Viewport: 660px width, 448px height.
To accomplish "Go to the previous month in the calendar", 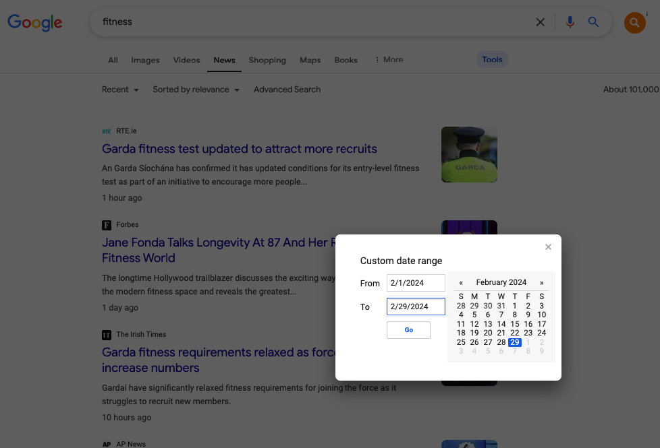I will coord(461,282).
